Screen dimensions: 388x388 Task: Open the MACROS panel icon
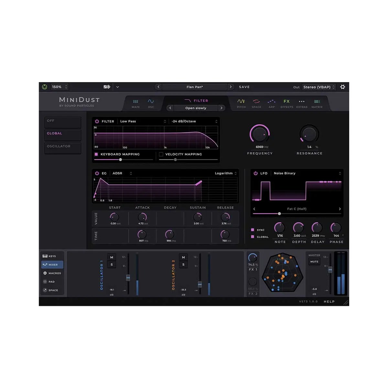click(x=52, y=273)
